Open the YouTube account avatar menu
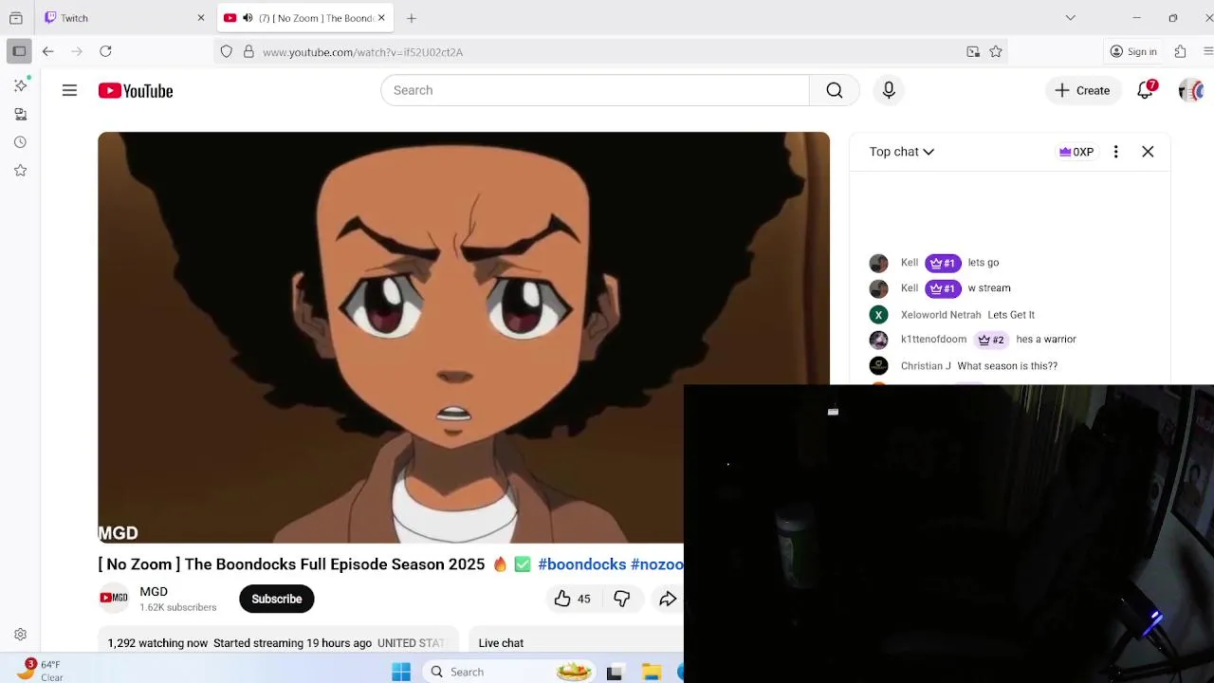Viewport: 1214px width, 683px height. pyautogui.click(x=1190, y=90)
